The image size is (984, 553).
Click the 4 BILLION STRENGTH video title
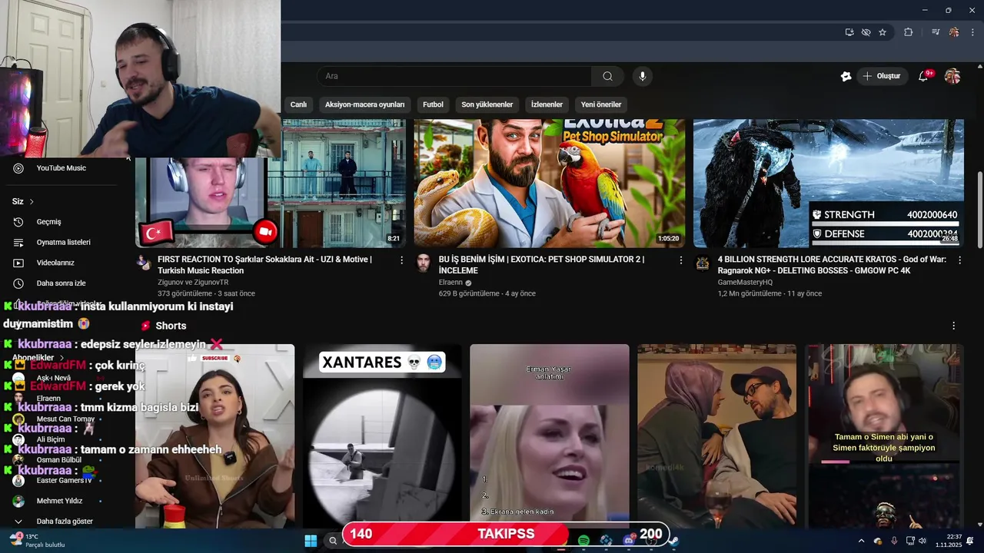832,265
